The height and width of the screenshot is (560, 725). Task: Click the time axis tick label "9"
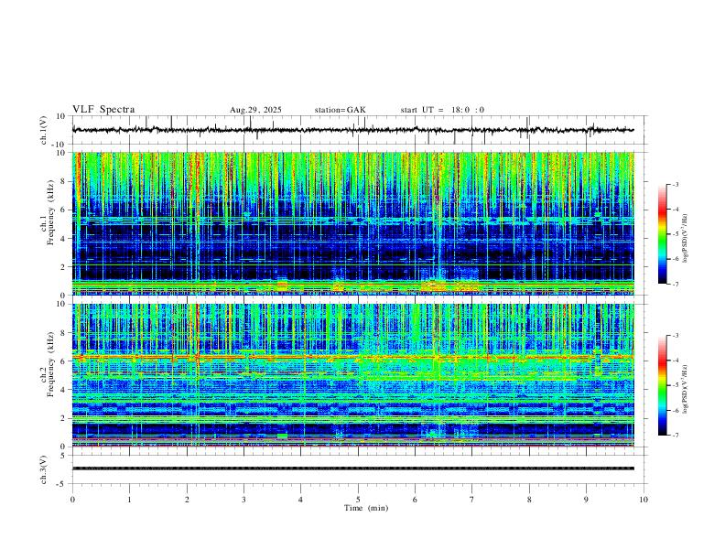[x=586, y=500]
